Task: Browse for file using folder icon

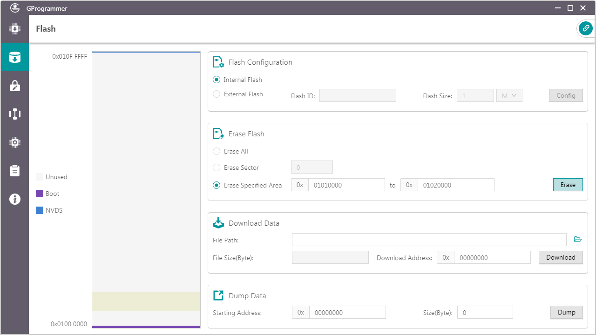Action: click(x=577, y=239)
